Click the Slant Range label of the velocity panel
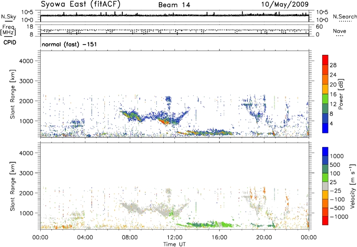 12,186
